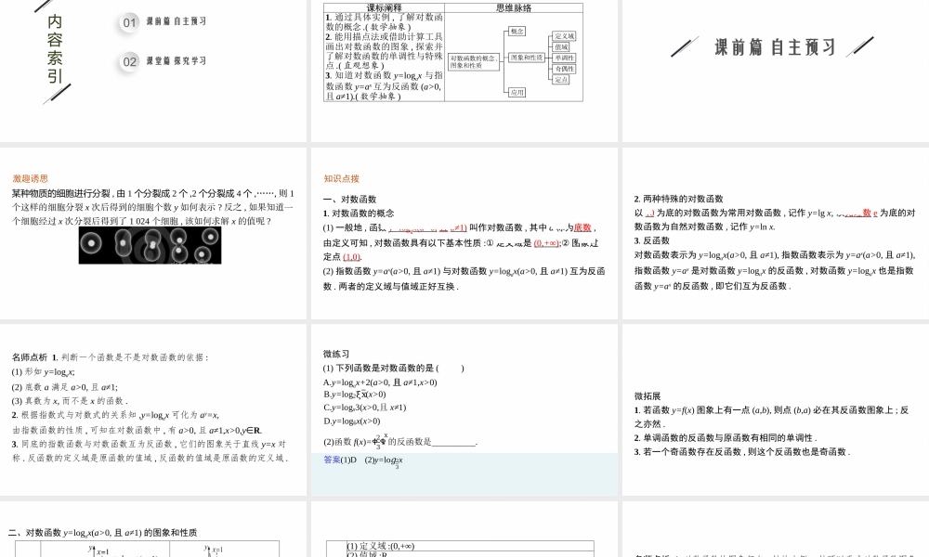Select the 图象和性质 node in the diagram
This screenshot has width=929, height=557.
tap(527, 57)
